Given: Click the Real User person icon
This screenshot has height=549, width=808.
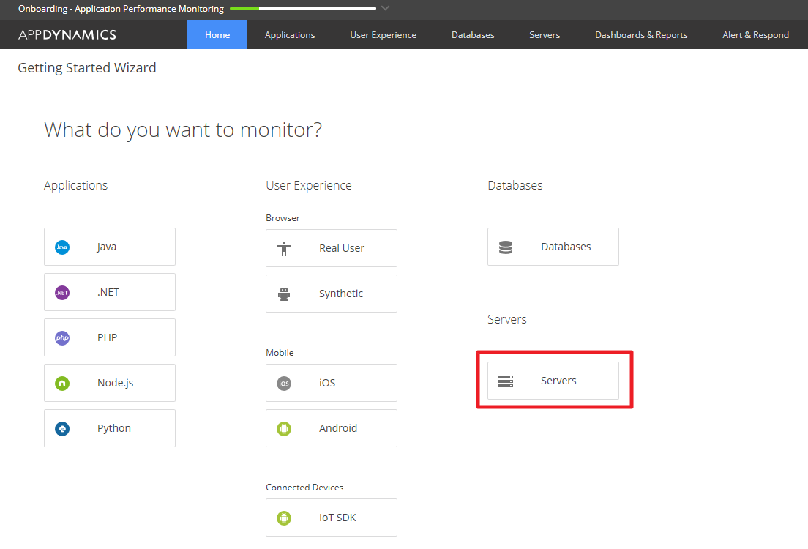Looking at the screenshot, I should pos(284,248).
